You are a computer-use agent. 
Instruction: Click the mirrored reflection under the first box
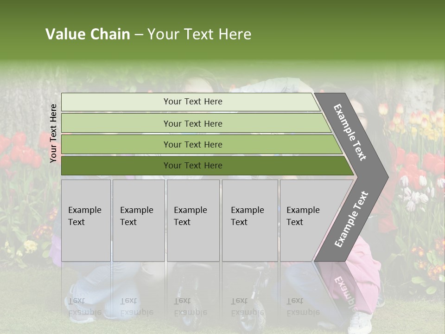point(85,307)
